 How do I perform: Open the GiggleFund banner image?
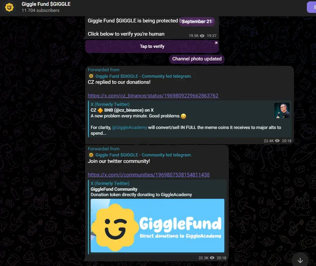[157, 226]
